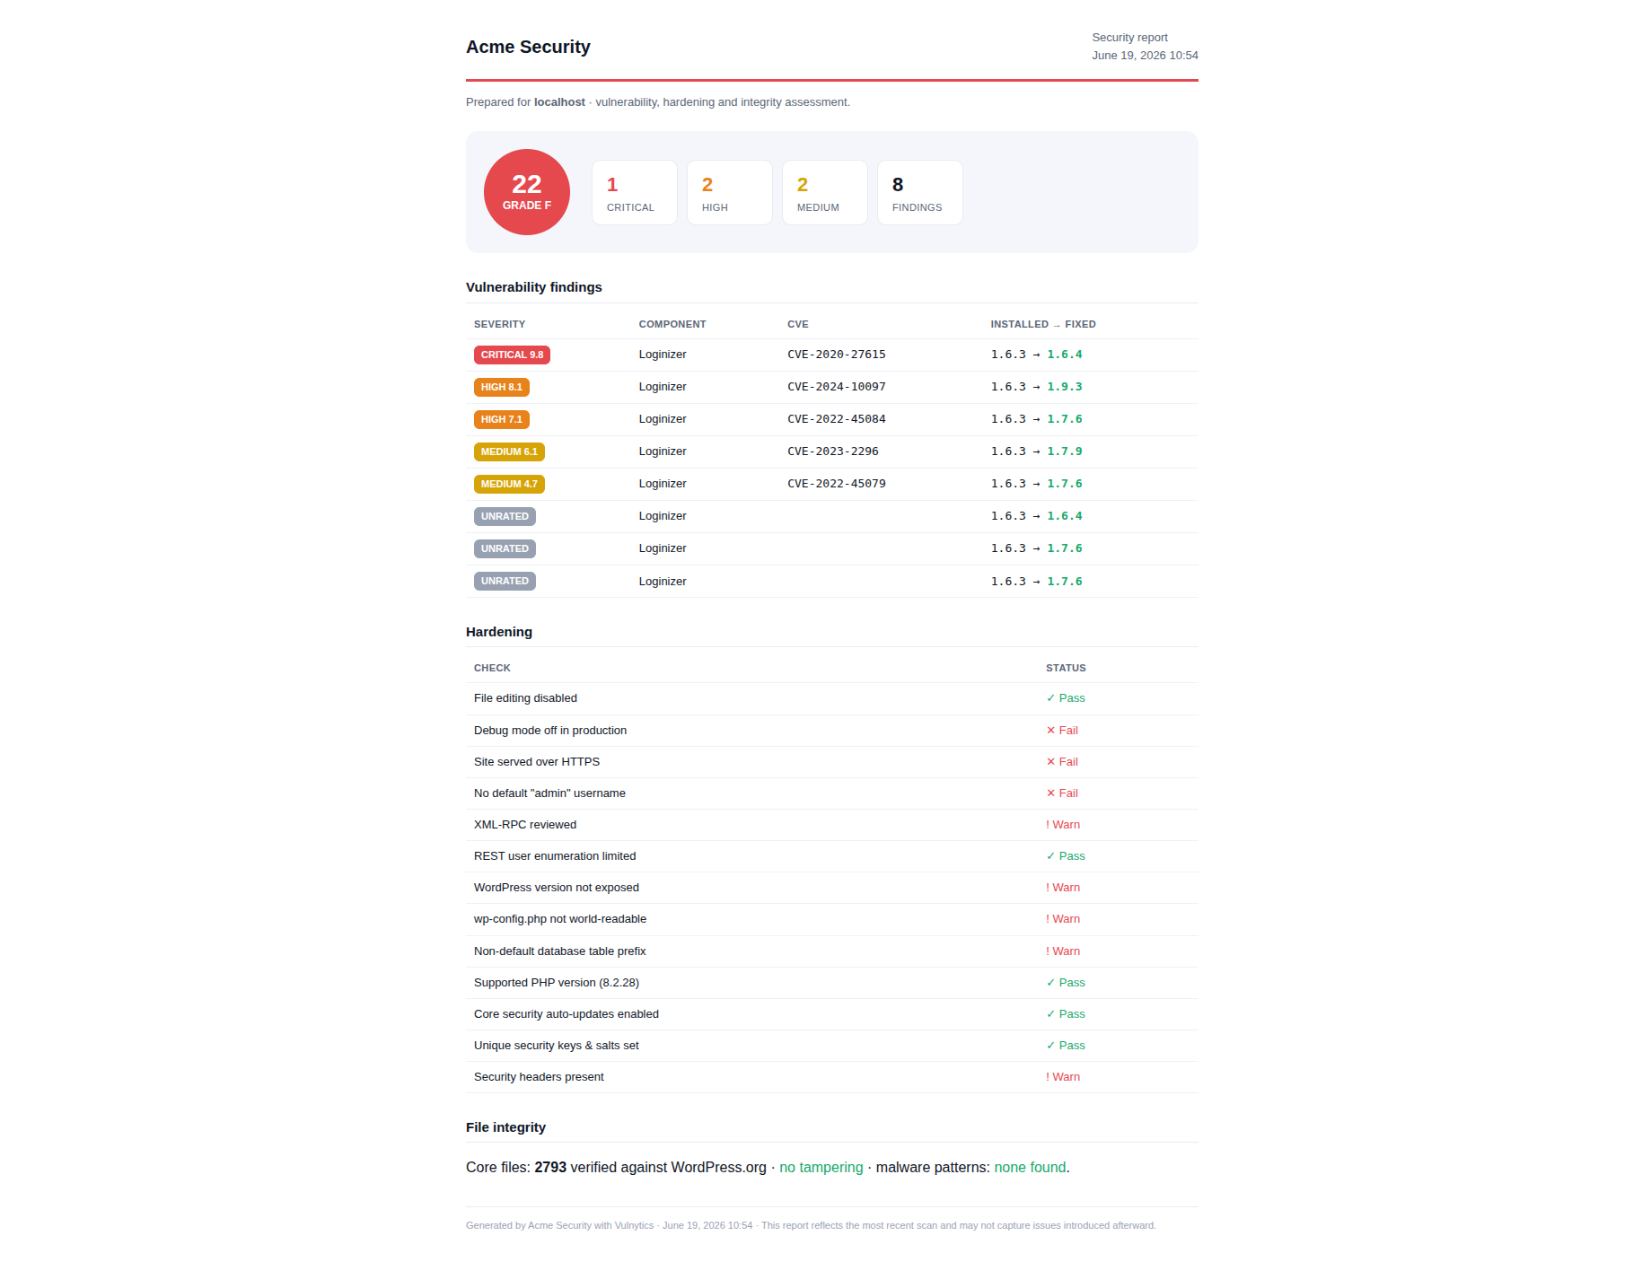Click the Site served over HTTPS check

[x=537, y=762]
